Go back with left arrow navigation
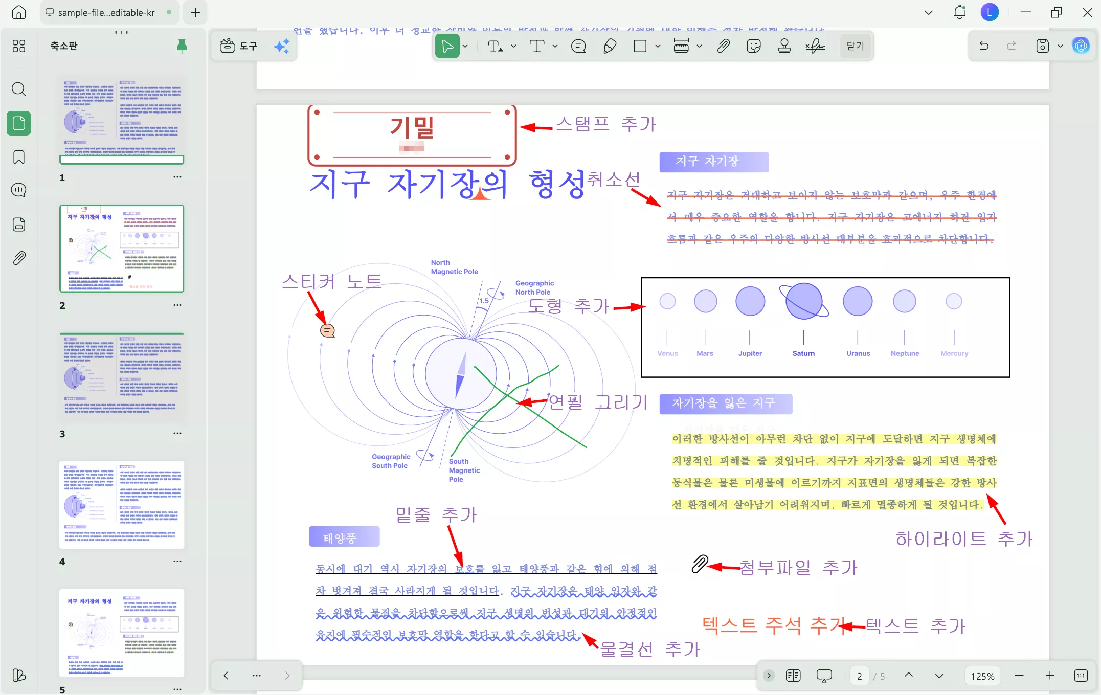Image resolution: width=1101 pixels, height=695 pixels. (x=226, y=676)
